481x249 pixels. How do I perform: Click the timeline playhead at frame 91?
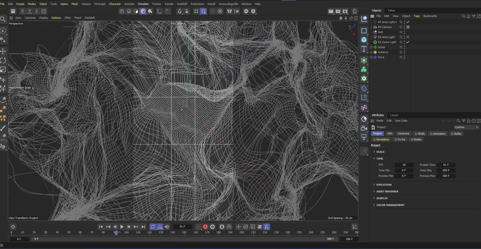(116, 233)
